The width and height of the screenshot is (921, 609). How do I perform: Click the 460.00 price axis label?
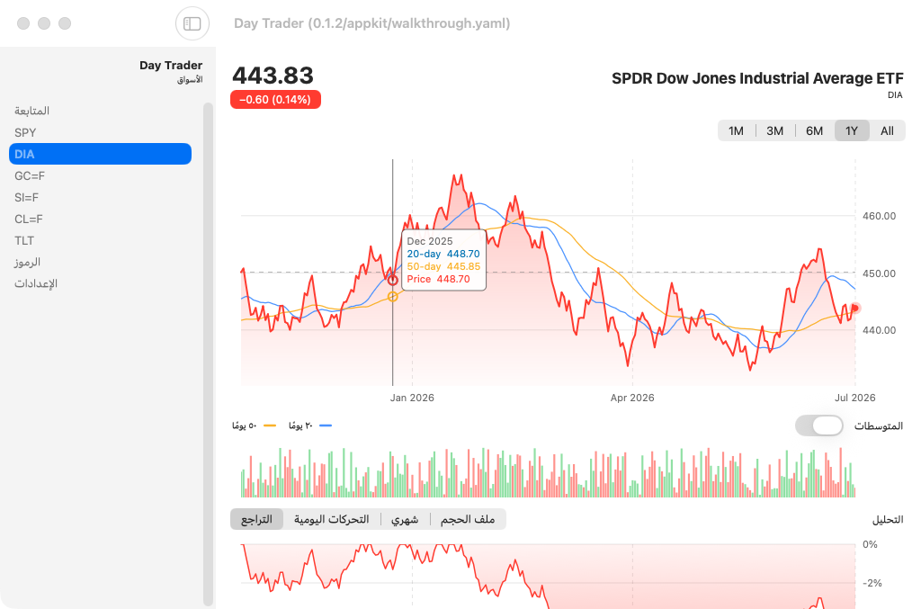point(880,216)
